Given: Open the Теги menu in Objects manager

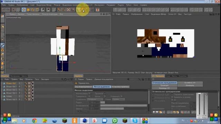Looking at the screenshot, I should pyautogui.click(x=37, y=80).
